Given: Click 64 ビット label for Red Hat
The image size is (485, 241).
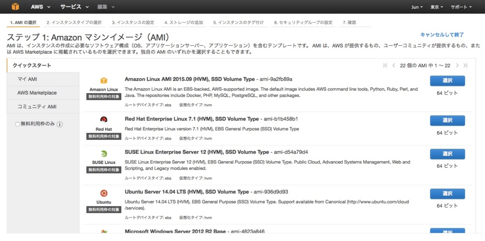Looking at the screenshot, I should [x=447, y=133].
